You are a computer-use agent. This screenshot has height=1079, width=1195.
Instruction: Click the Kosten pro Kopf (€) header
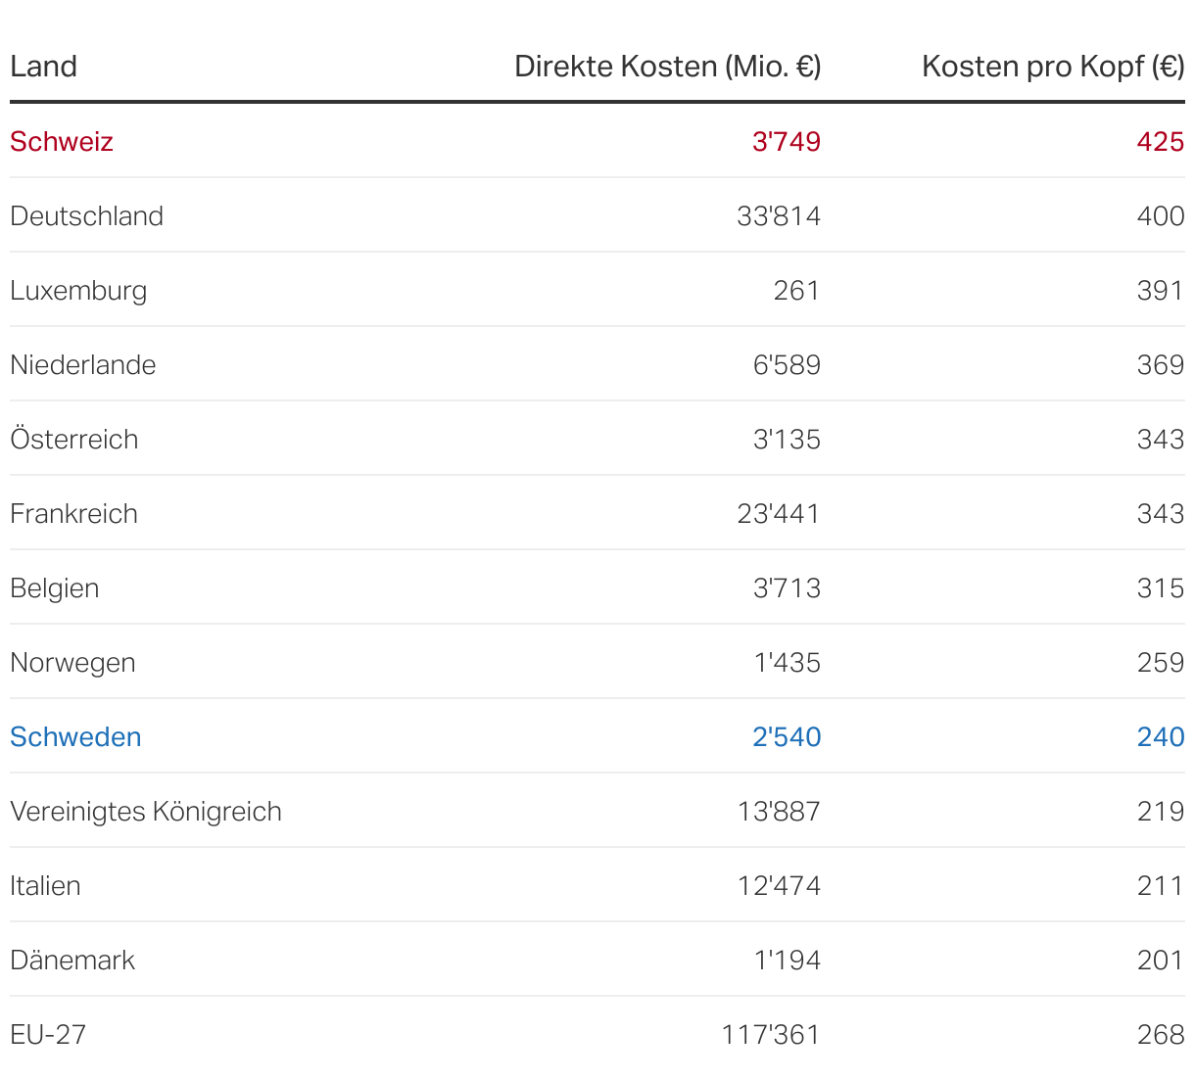[x=1052, y=67]
